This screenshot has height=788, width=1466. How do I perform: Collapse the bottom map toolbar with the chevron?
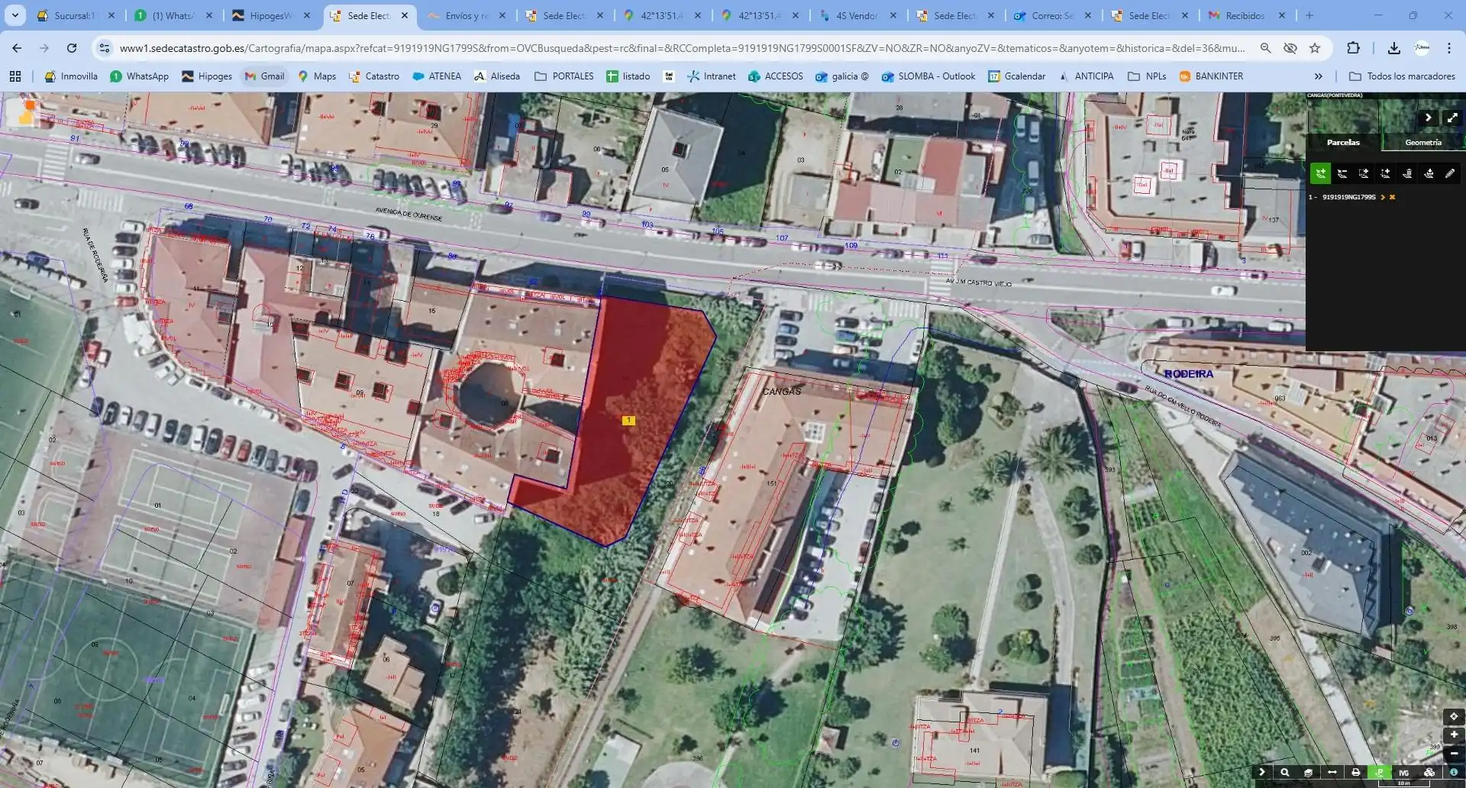1262,773
